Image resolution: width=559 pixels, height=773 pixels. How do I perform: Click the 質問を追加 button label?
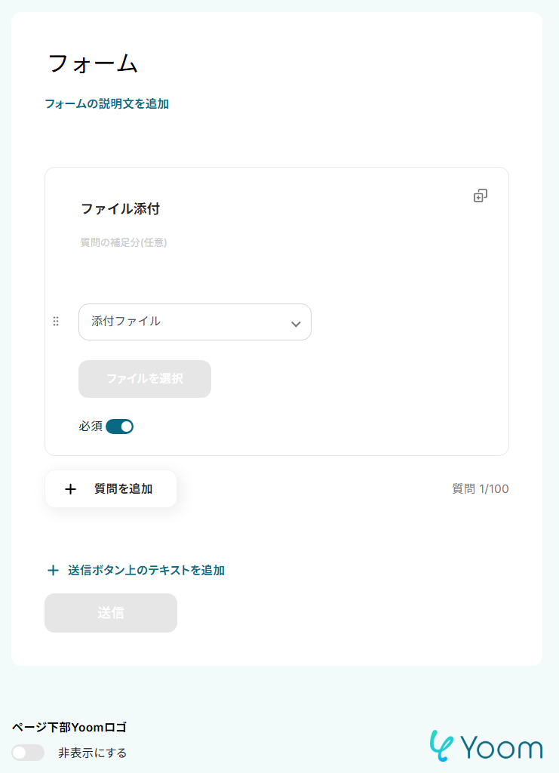123,489
